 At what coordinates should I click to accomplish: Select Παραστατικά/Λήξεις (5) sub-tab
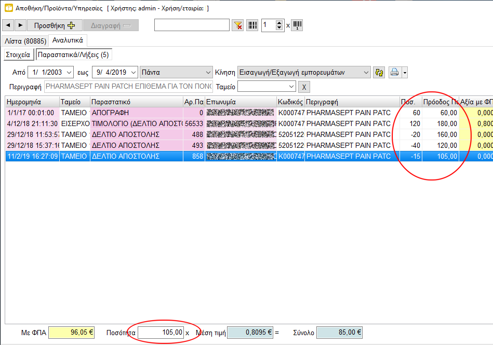coord(74,54)
